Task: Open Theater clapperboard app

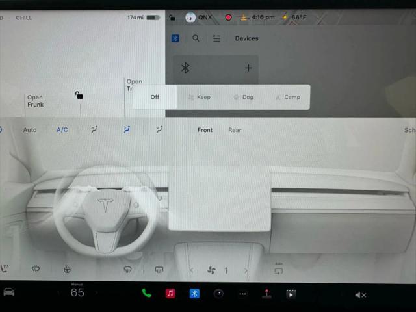Action: (x=291, y=294)
